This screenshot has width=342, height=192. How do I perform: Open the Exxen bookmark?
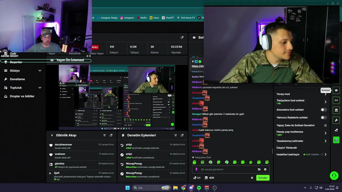(154, 18)
